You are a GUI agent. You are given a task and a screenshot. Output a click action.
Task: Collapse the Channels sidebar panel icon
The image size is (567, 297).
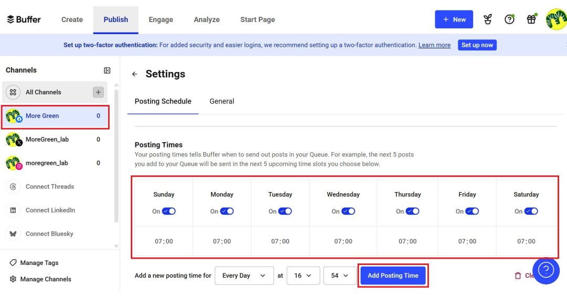point(107,70)
